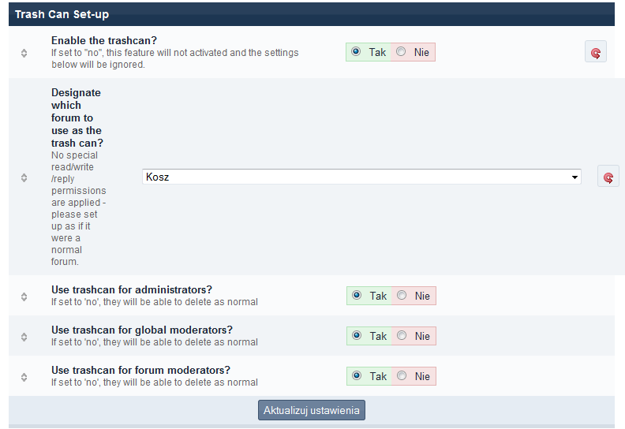Click reorder arrows icon for Enable the trashcan
625x429 pixels.
pos(24,53)
